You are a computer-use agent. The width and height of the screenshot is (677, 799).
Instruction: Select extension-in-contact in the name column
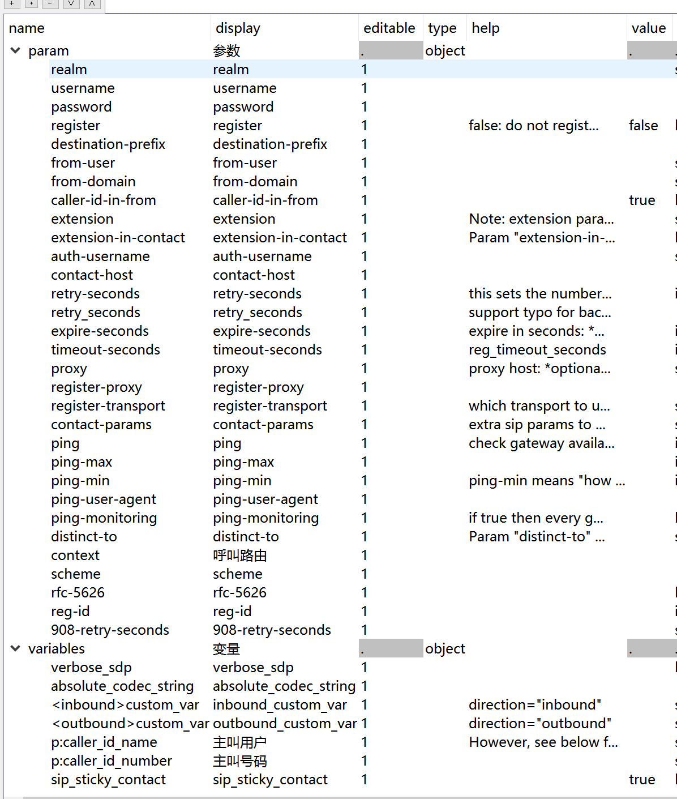click(118, 238)
